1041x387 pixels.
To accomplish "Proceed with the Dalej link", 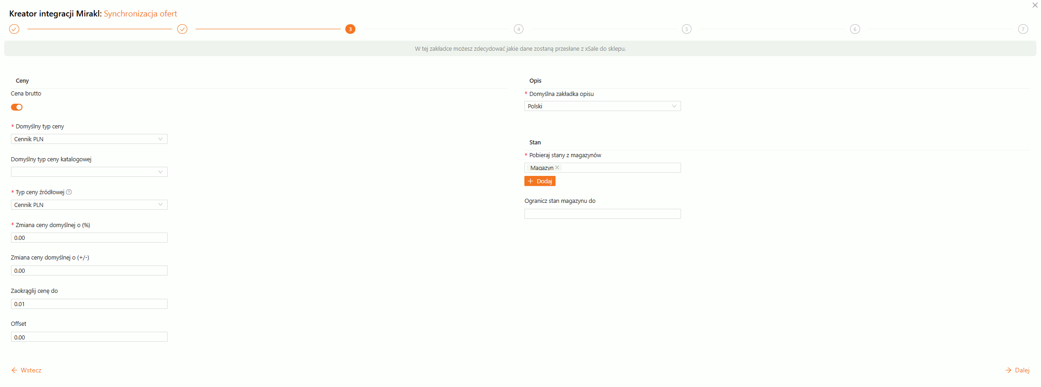I will pyautogui.click(x=1017, y=370).
